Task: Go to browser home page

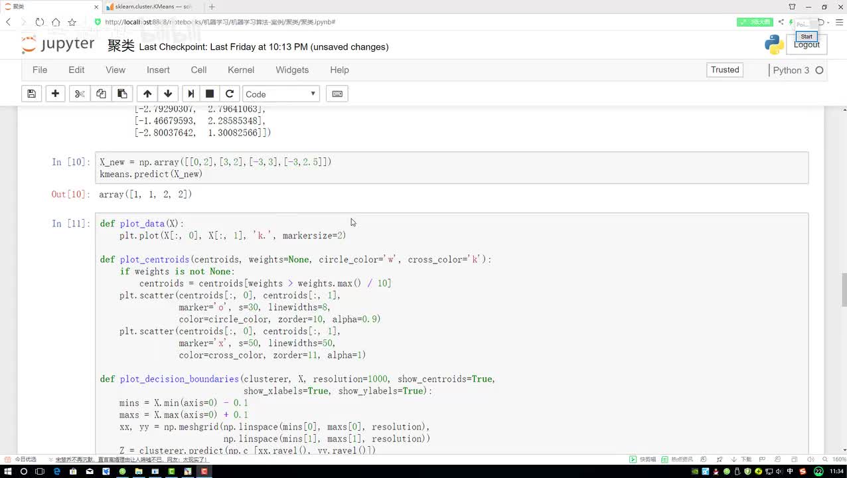Action: 56,22
